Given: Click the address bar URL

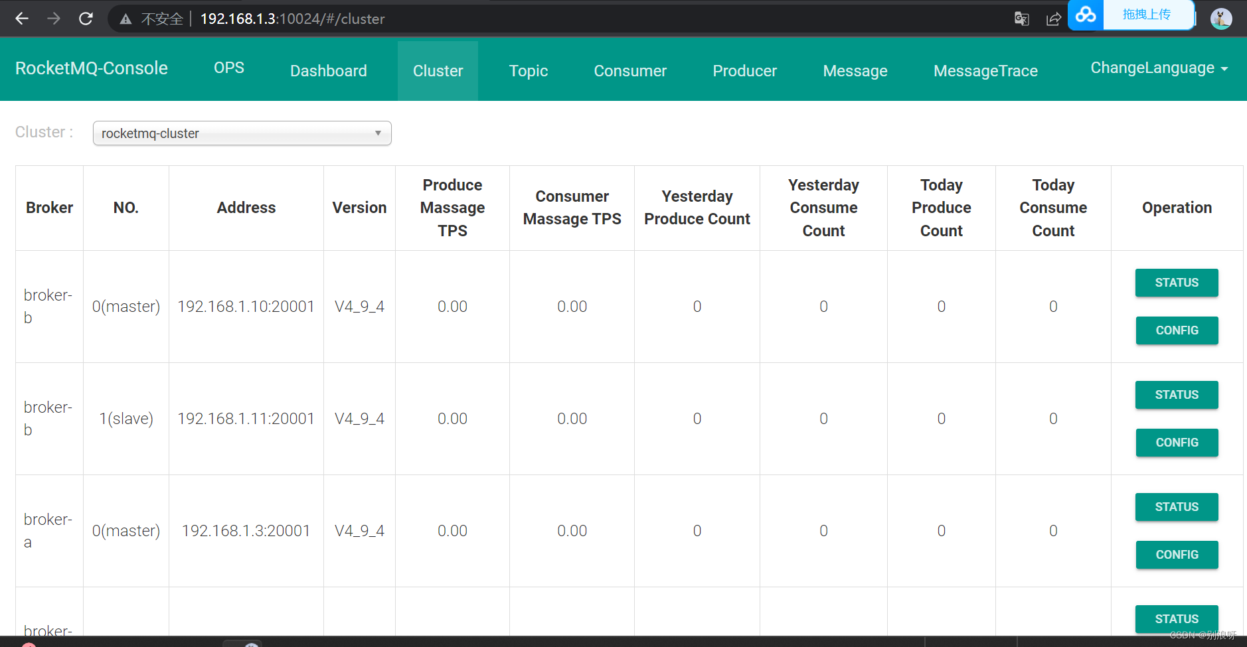Looking at the screenshot, I should (x=292, y=19).
